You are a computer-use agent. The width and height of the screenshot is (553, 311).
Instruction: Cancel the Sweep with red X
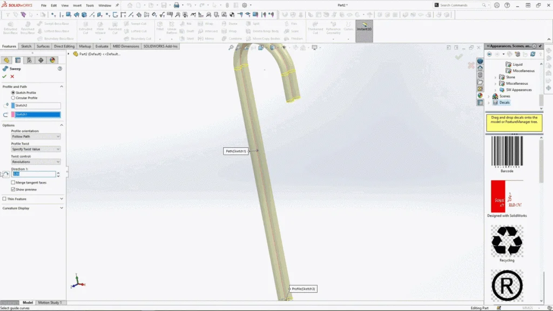[x=12, y=77]
